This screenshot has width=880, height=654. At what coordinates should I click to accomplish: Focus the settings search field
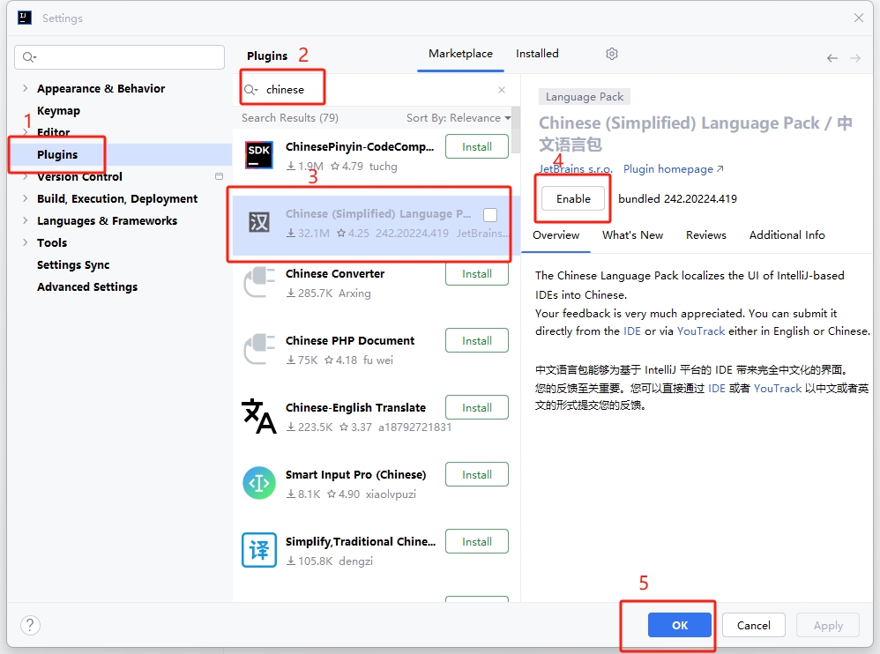click(x=120, y=57)
